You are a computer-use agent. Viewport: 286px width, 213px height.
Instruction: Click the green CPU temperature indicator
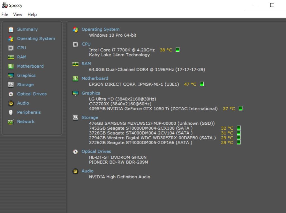[177, 50]
